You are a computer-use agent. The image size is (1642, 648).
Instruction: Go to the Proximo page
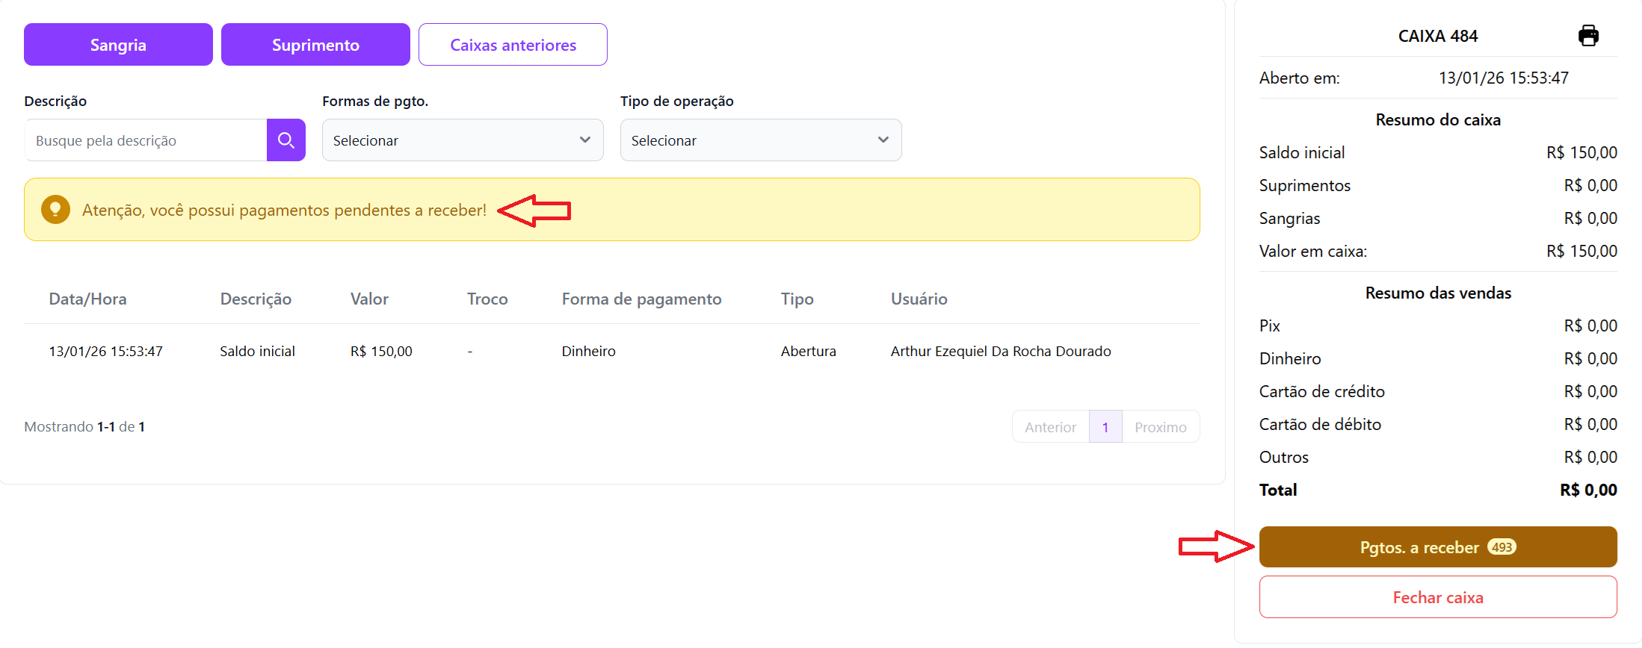pos(1160,427)
